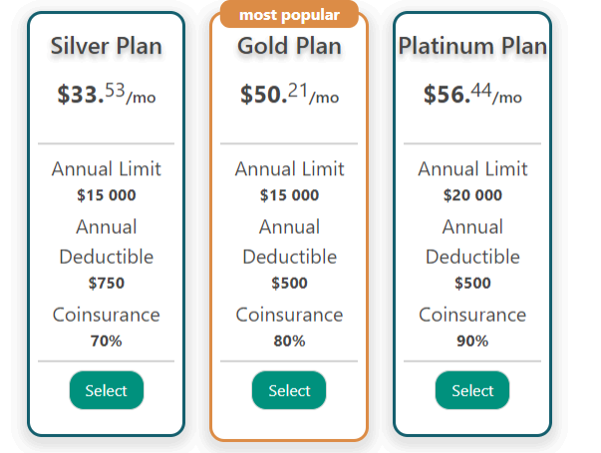Click Select button under Platinum Plan
The image size is (601, 453).
472,390
